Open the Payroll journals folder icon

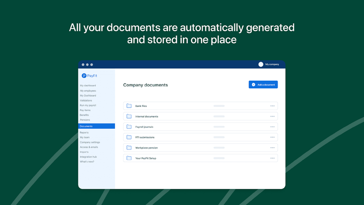click(129, 127)
